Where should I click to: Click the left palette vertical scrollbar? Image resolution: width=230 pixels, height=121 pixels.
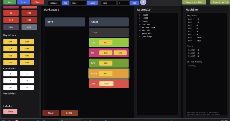[x=40, y=85]
